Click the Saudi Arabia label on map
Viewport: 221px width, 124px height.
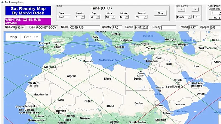point(174,87)
